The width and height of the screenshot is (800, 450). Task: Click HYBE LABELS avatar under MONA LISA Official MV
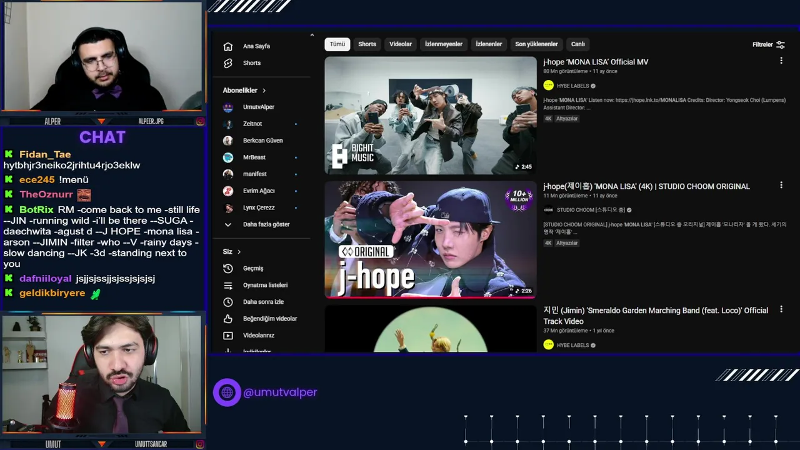coord(549,86)
